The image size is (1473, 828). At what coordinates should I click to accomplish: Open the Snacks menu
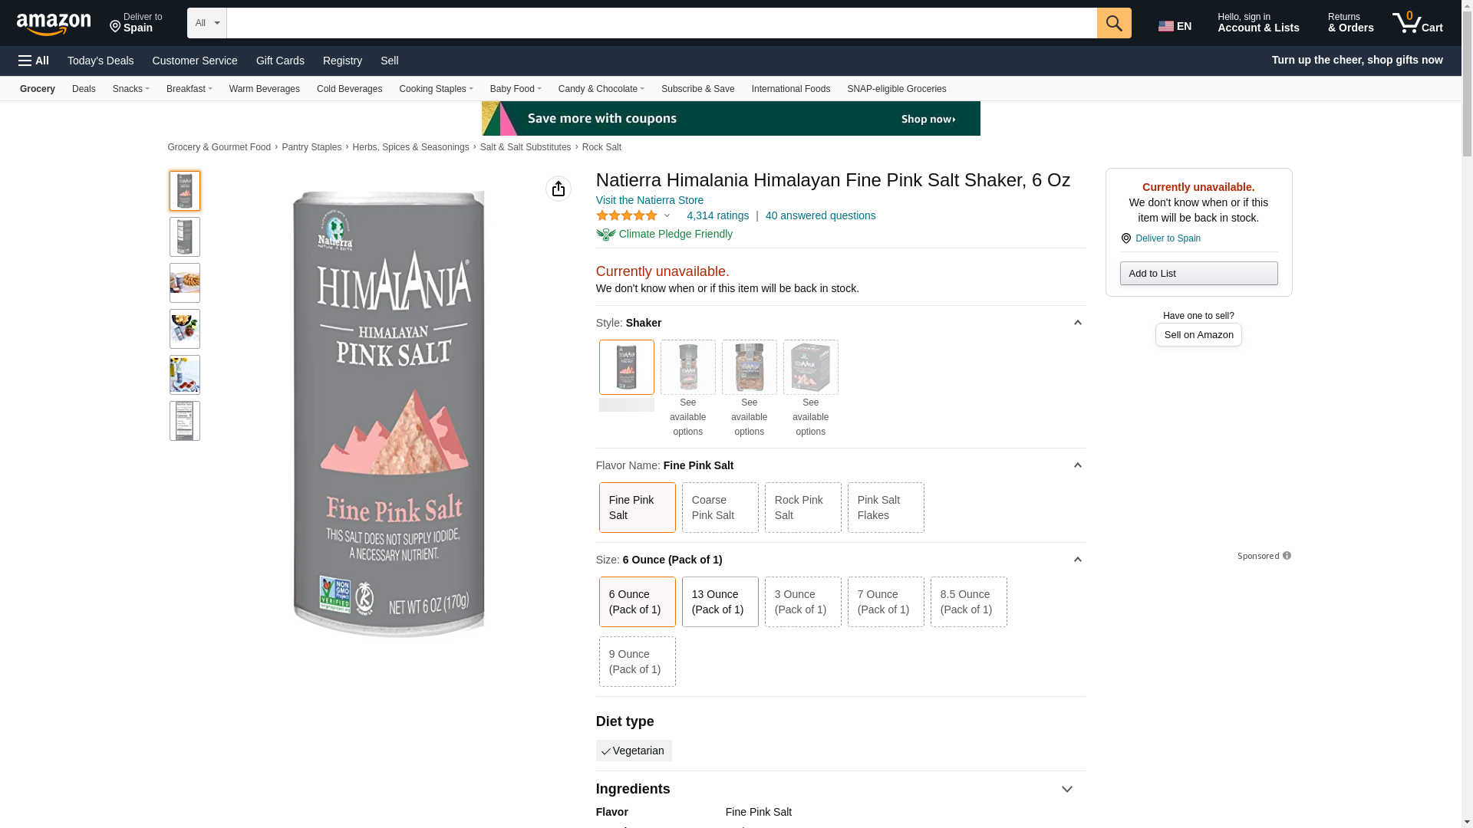[130, 89]
